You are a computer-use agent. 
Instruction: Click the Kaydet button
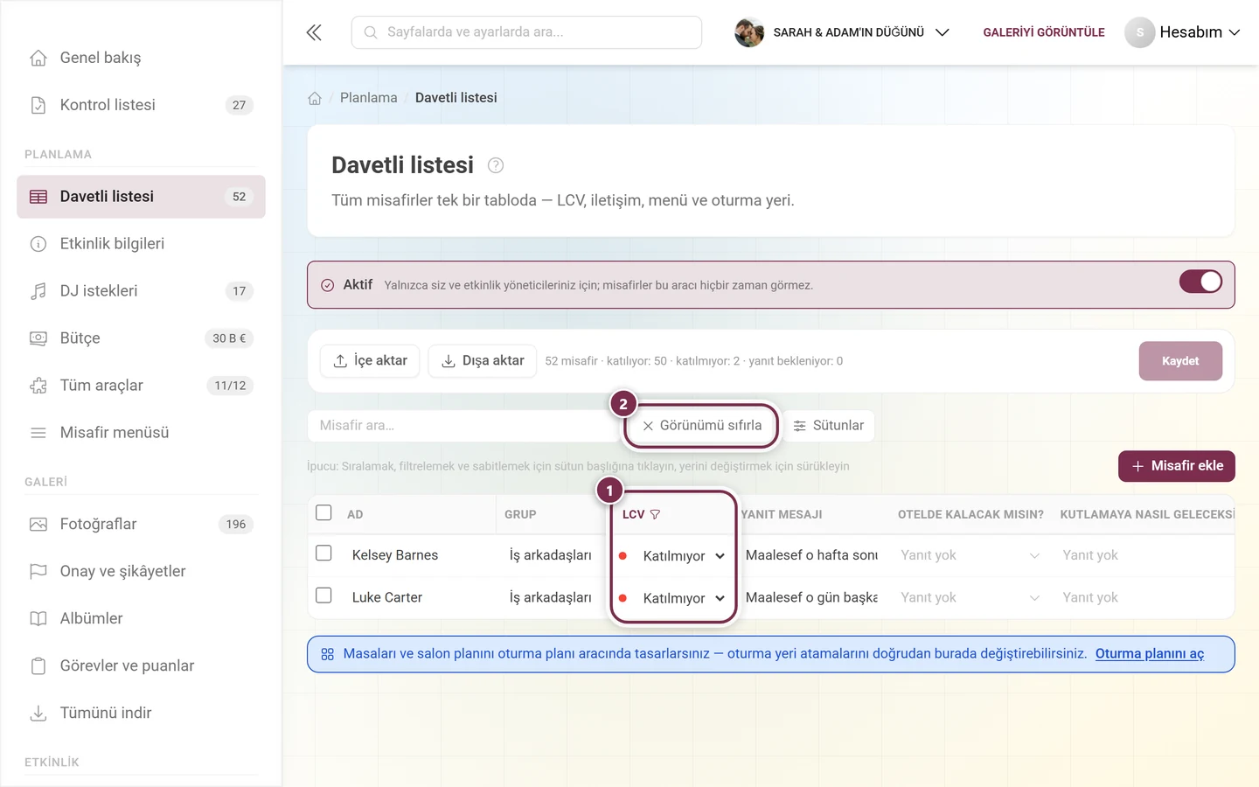coord(1180,361)
